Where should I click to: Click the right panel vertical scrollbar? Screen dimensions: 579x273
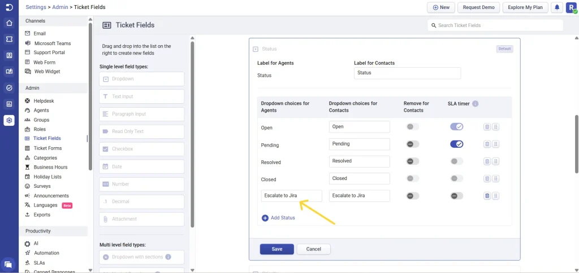[576, 144]
